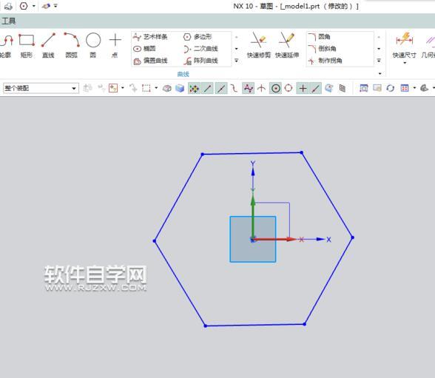
Task: Toggle the midpoint snap option
Action: (x=221, y=89)
